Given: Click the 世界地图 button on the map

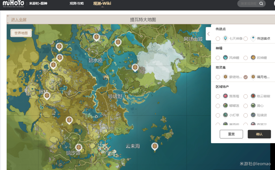Looking at the screenshot, I should coord(21,33).
